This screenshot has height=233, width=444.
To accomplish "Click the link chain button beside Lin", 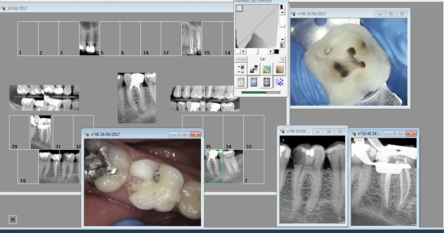I will click(x=241, y=59).
